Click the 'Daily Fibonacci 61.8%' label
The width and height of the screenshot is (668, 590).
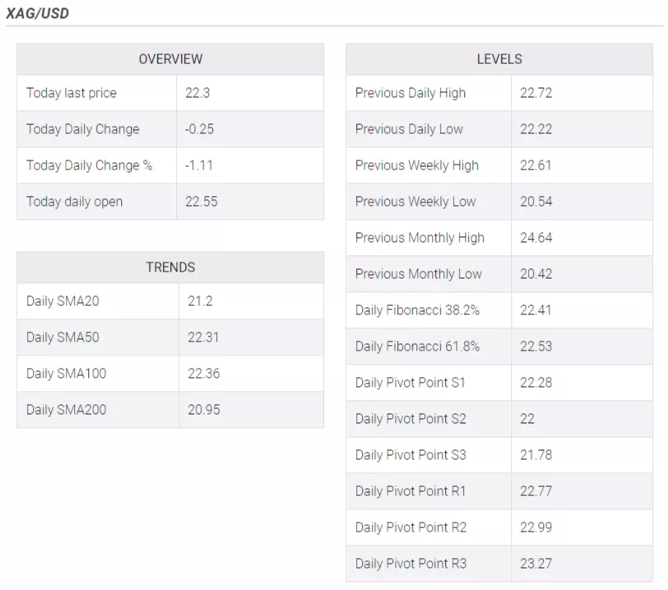click(x=418, y=346)
